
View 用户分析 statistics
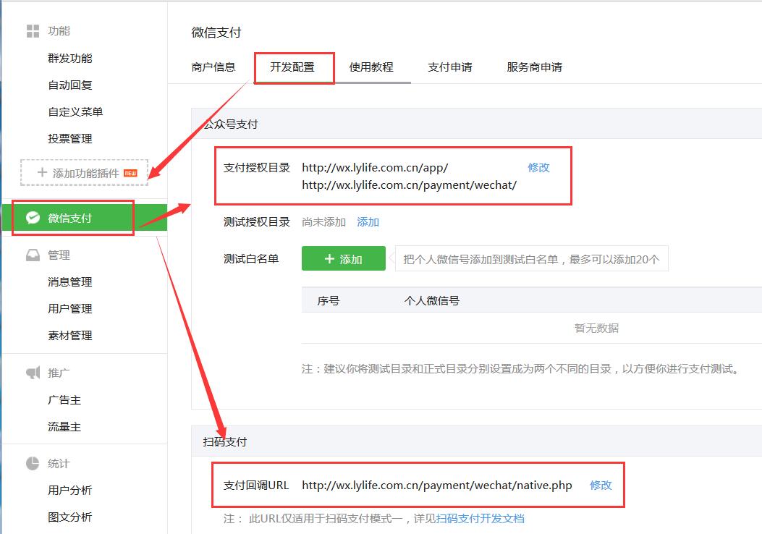click(70, 491)
